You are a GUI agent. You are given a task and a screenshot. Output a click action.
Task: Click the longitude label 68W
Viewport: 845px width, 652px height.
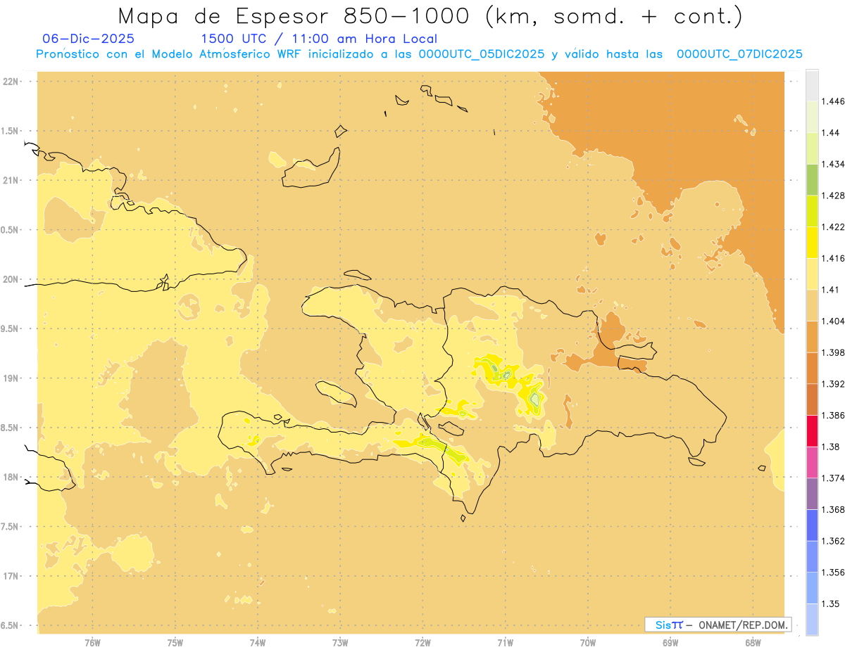point(753,642)
